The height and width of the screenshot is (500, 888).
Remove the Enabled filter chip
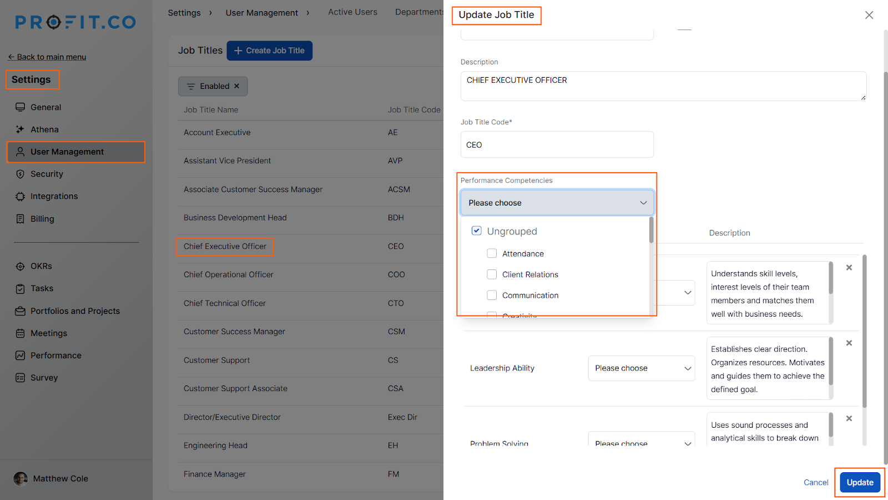pyautogui.click(x=237, y=86)
